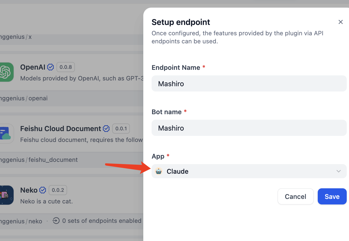Click the 0.0.1 version tag on Feishu
This screenshot has width=349, height=241.
pyautogui.click(x=121, y=129)
